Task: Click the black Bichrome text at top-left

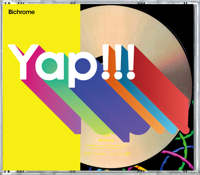Action: click(21, 12)
